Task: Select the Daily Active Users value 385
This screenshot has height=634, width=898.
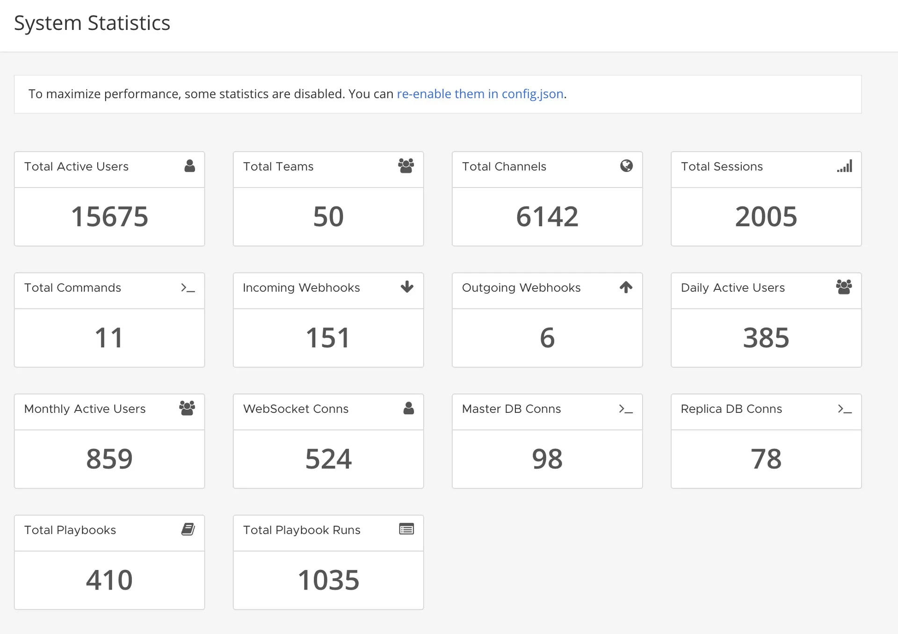Action: 766,338
